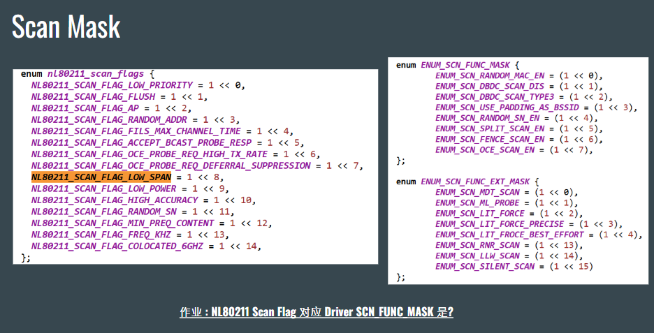654x333 pixels.
Task: Click ENUM_SCN_LIT_FORCE = (1 << 2) line
Action: point(509,214)
